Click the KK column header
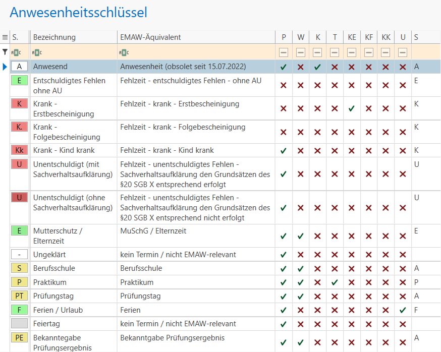Viewport: 441px width, 352px height. tap(385, 37)
